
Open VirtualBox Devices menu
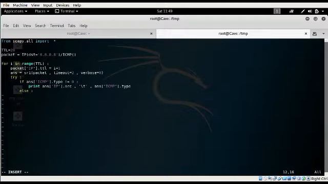point(63,5)
